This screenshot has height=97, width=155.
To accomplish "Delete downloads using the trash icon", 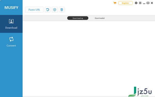I will 62,10.
